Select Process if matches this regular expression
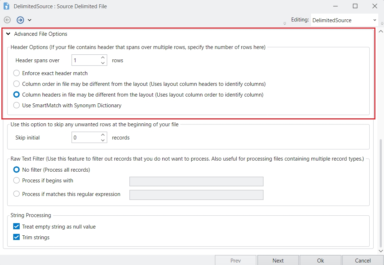 click(x=16, y=194)
